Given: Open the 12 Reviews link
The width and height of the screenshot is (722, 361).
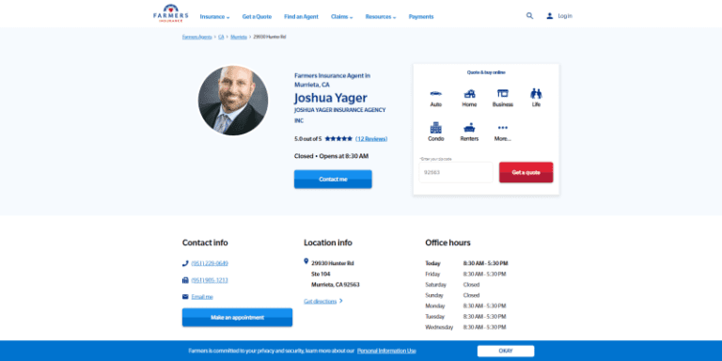Looking at the screenshot, I should click(x=371, y=138).
